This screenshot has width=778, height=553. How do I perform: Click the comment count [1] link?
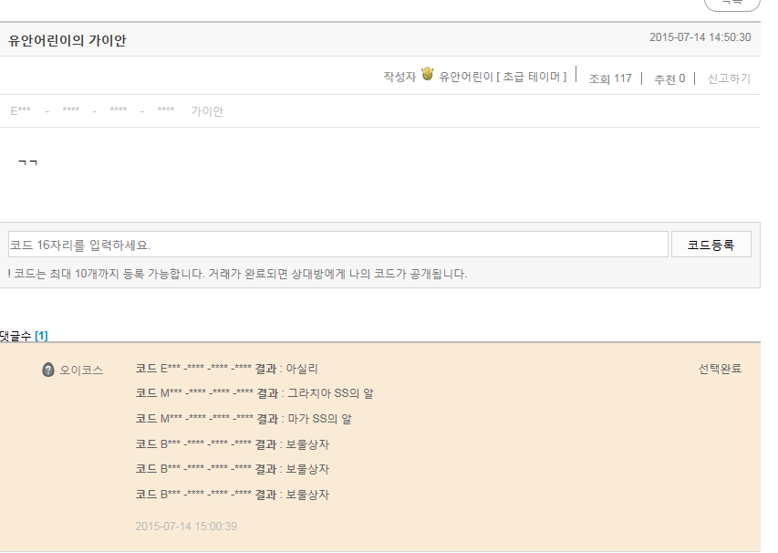pyautogui.click(x=41, y=336)
